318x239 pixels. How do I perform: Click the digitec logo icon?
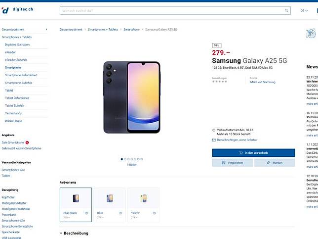click(5, 10)
